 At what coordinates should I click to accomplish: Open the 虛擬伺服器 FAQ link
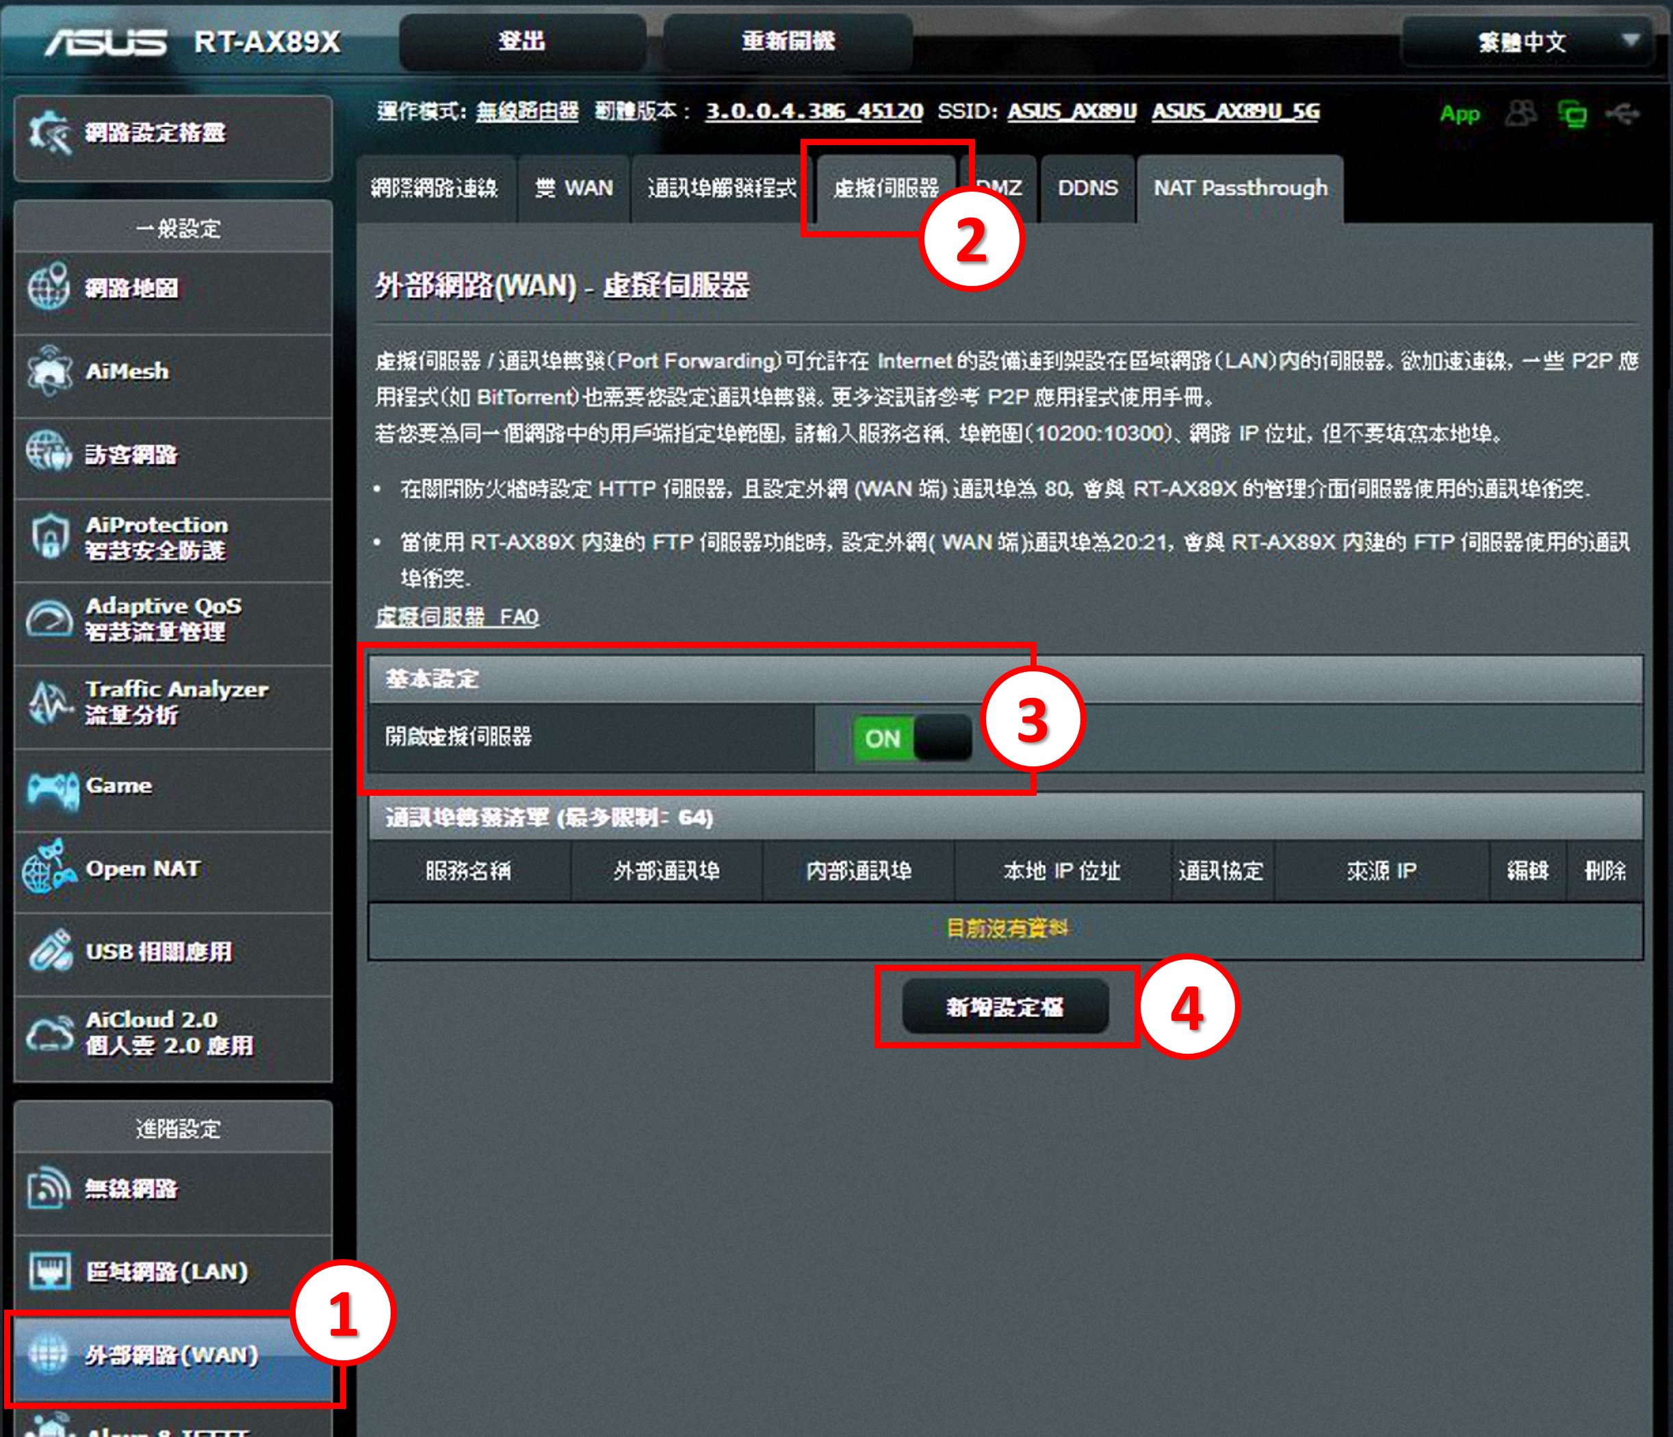pos(456,617)
